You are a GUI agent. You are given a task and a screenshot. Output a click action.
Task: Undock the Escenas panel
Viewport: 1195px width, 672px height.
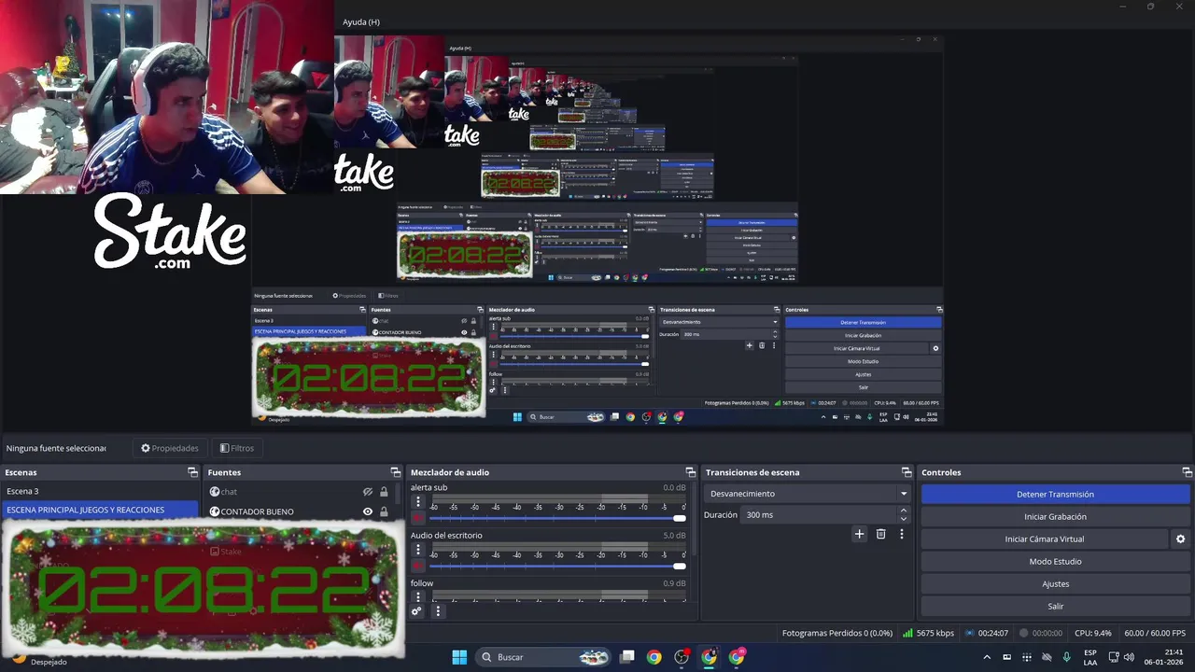coord(192,472)
